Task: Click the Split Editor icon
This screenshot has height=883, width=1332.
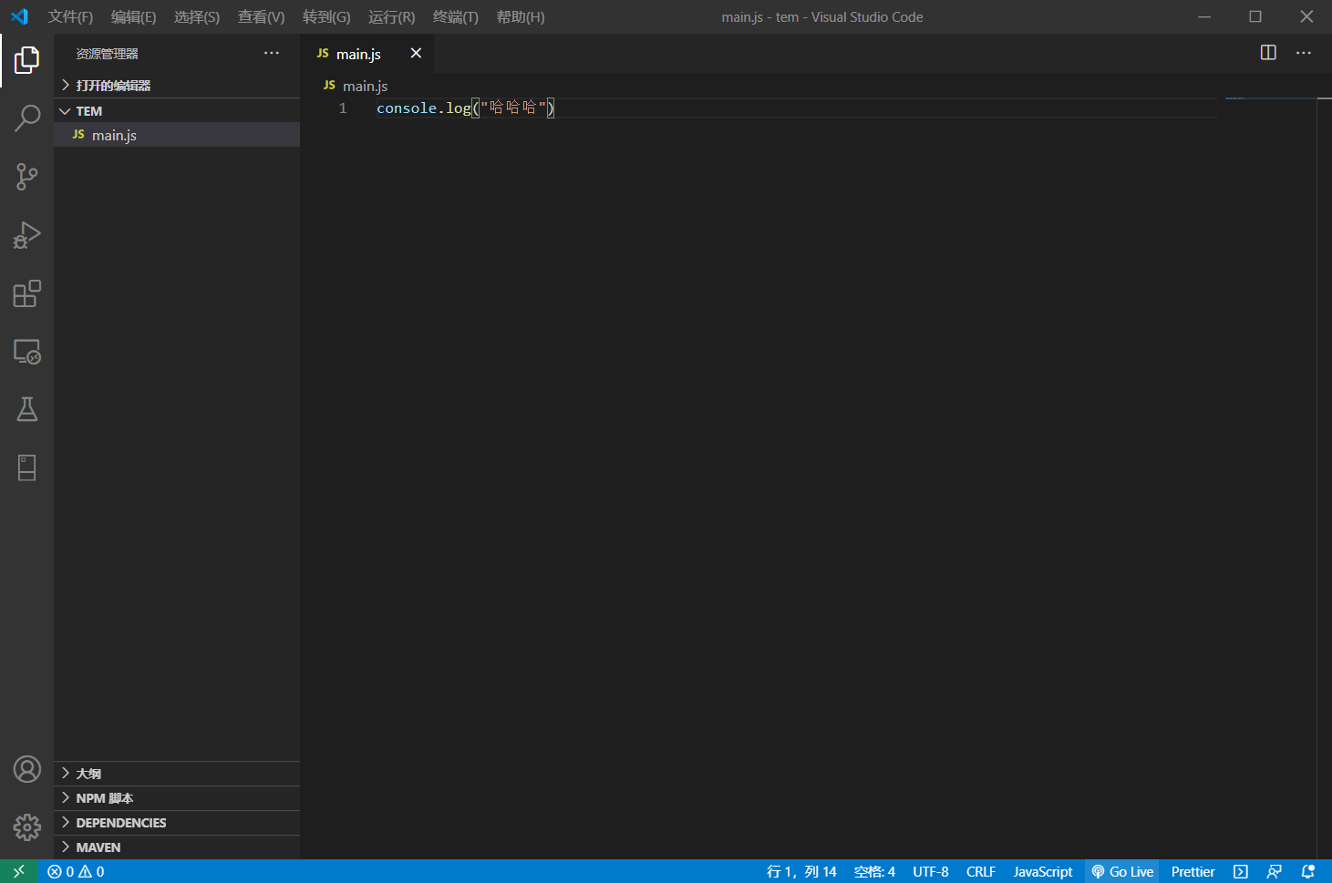Action: coord(1267,53)
